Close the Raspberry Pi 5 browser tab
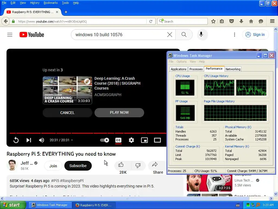 (x=57, y=12)
